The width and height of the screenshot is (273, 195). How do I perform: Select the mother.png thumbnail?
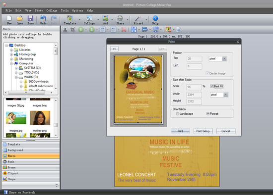coord(40,118)
